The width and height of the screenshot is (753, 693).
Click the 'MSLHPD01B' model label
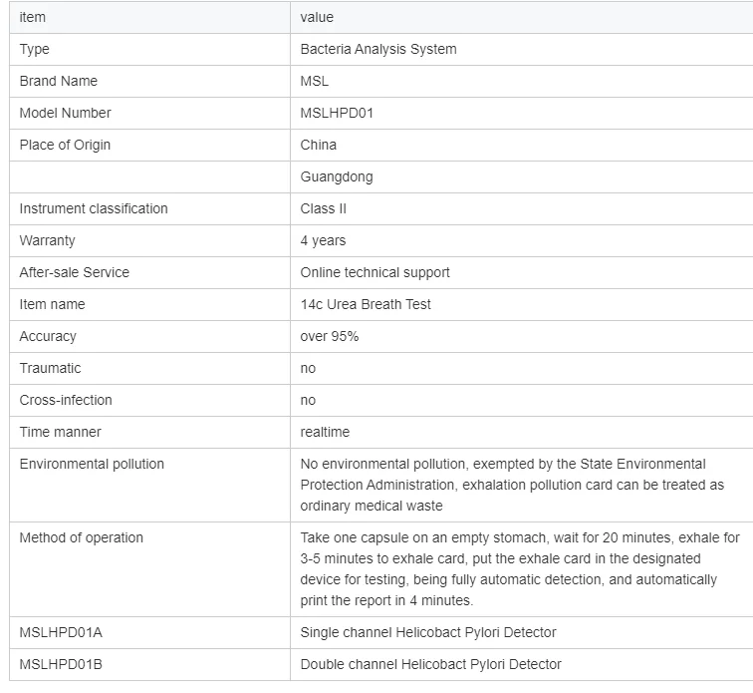click(61, 665)
